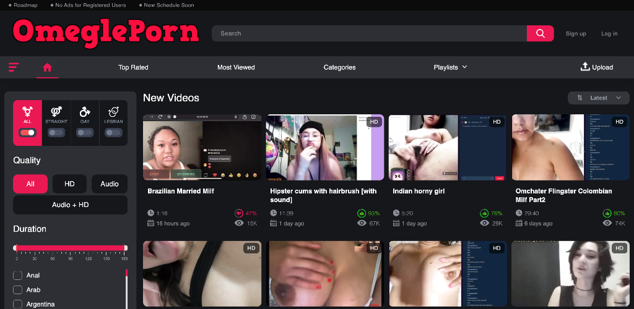Check the Arab category checkbox
Screen dimensions: 634x309
click(x=17, y=290)
